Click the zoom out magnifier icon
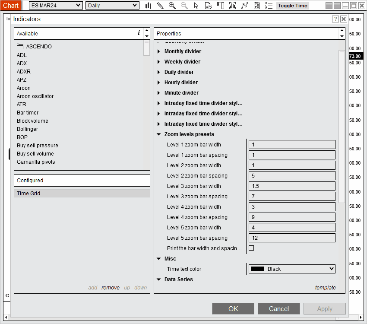367x324 pixels. click(x=184, y=6)
